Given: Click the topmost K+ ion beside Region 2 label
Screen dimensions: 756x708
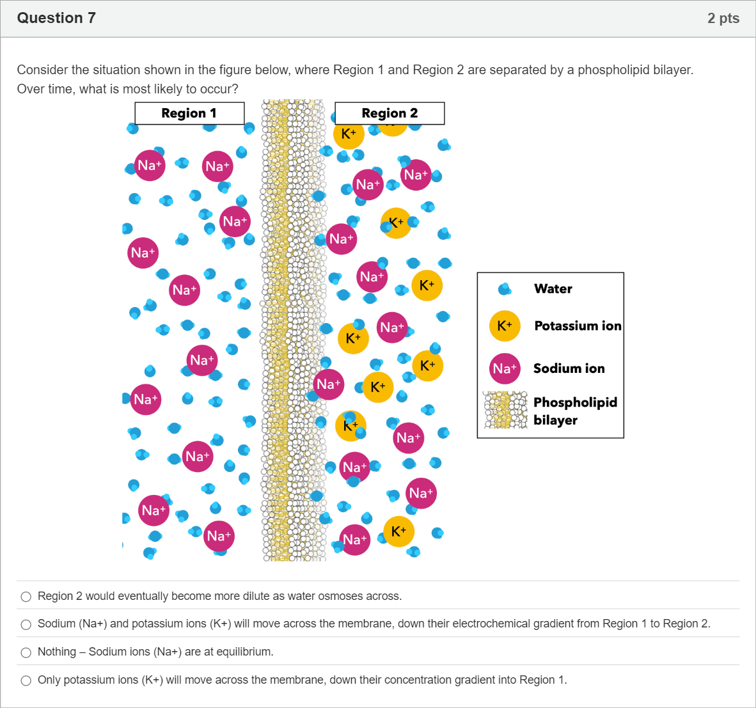Looking at the screenshot, I should pos(349,134).
